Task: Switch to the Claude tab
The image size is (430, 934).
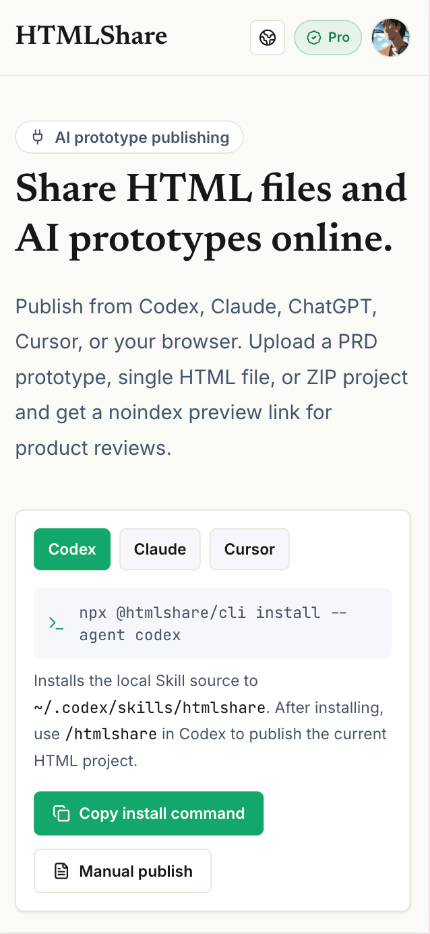Action: tap(160, 549)
